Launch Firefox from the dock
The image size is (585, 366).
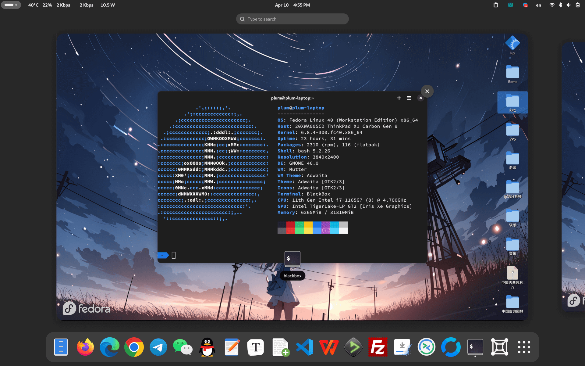click(85, 347)
